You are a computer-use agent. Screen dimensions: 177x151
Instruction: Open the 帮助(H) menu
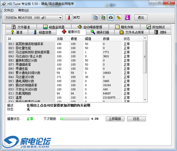[23, 10]
